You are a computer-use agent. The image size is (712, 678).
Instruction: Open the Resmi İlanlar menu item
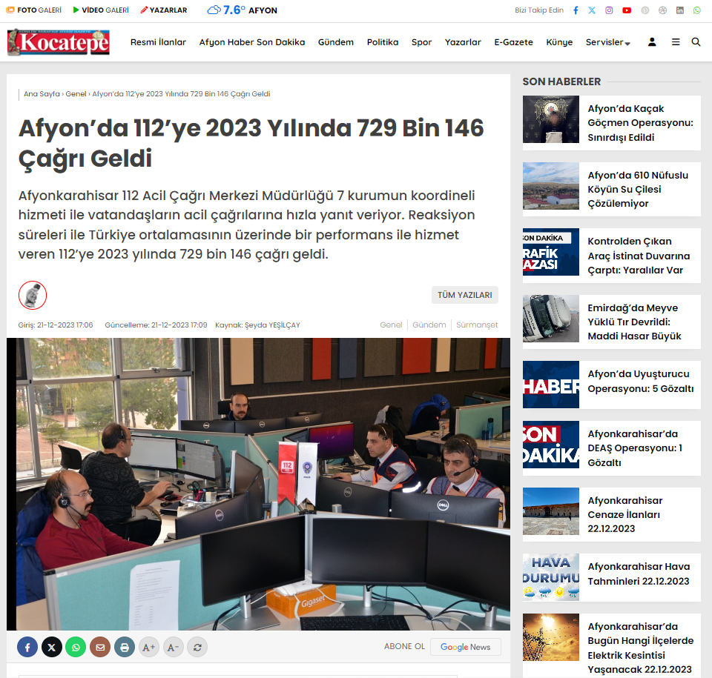158,42
